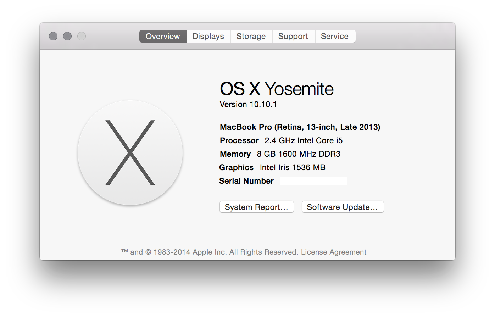Click the Apple Inc. copyright notice text
Viewport: 495px width, 317px height.
pyautogui.click(x=210, y=252)
